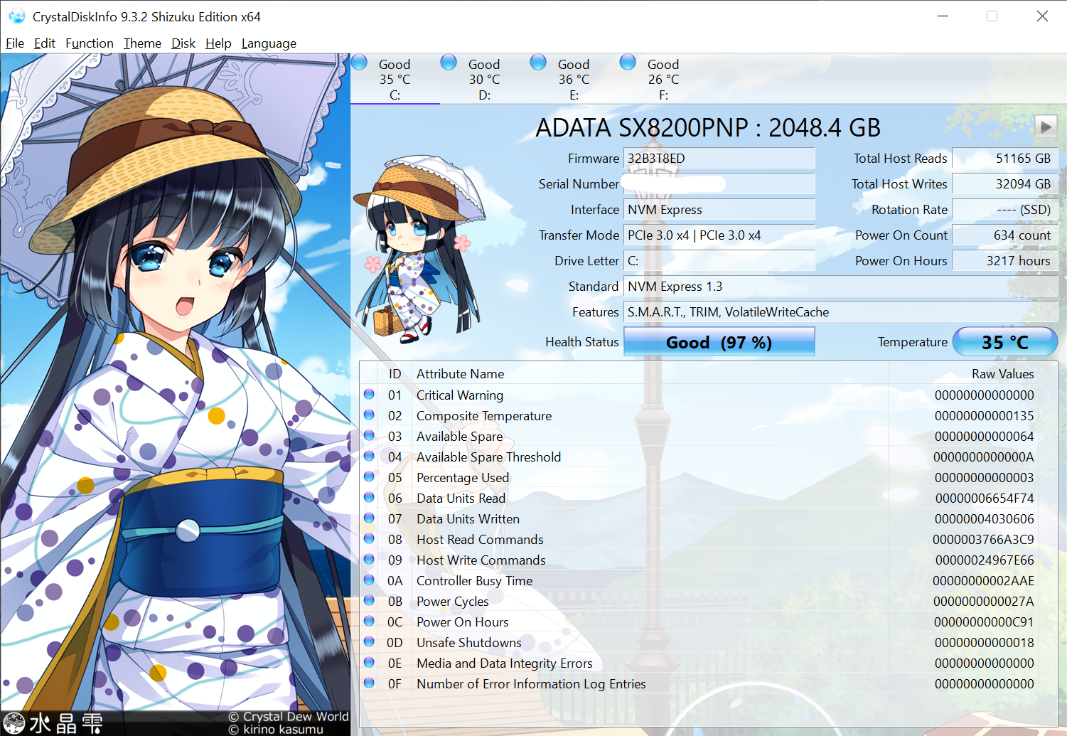Click the Interface field NVM Express

pyautogui.click(x=719, y=210)
